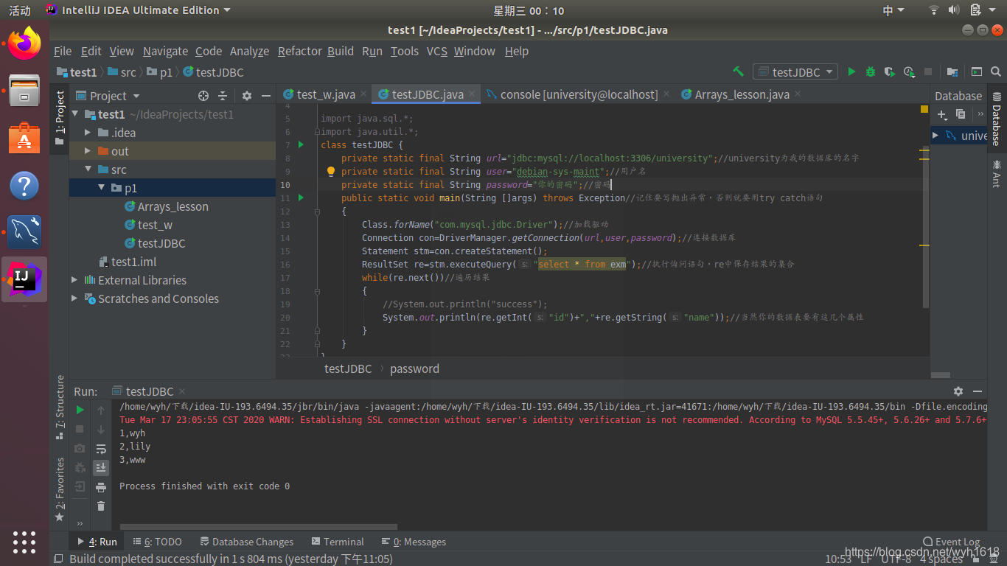Run with Profiler icon in toolbar

pos(907,71)
